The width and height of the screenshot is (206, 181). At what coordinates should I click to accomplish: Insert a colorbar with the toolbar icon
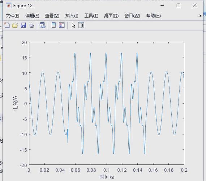53,25
